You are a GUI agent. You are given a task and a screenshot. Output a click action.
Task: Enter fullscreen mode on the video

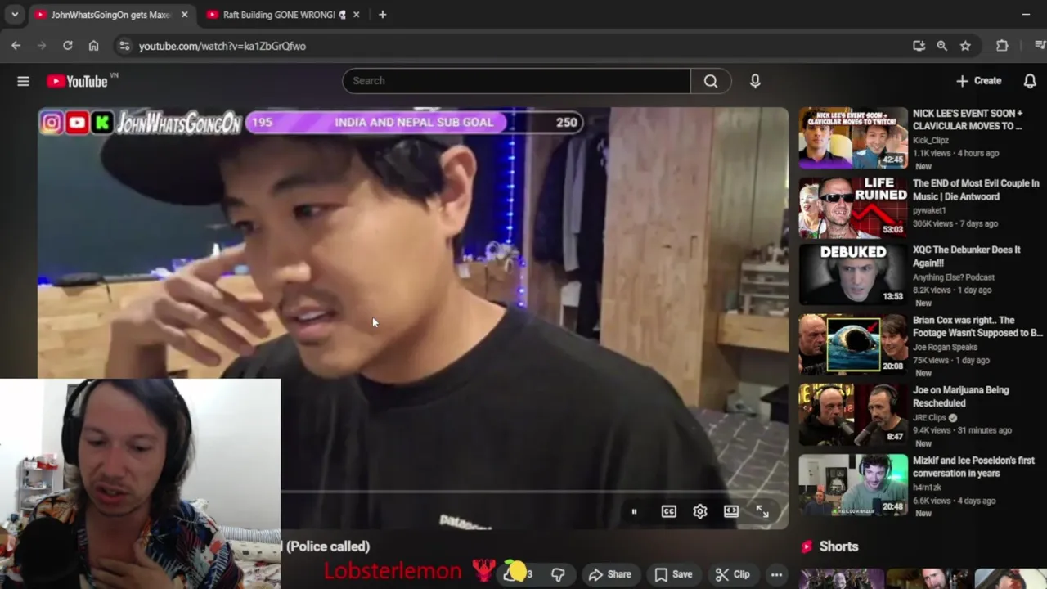tap(762, 511)
